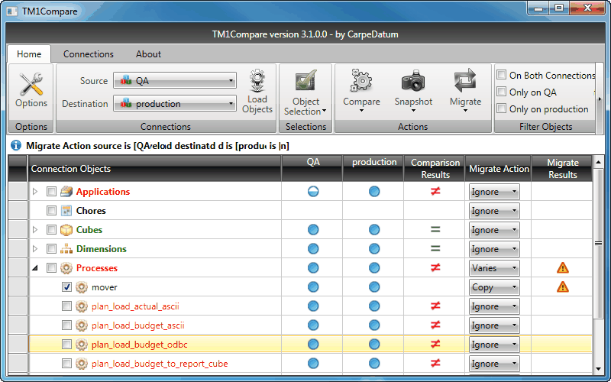
Task: Click the scrollbar down arrow
Action: 598,369
